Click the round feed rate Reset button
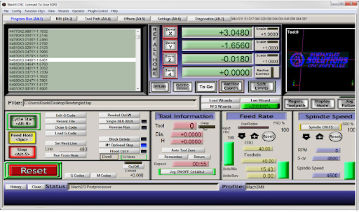The image size is (359, 212). point(268,136)
